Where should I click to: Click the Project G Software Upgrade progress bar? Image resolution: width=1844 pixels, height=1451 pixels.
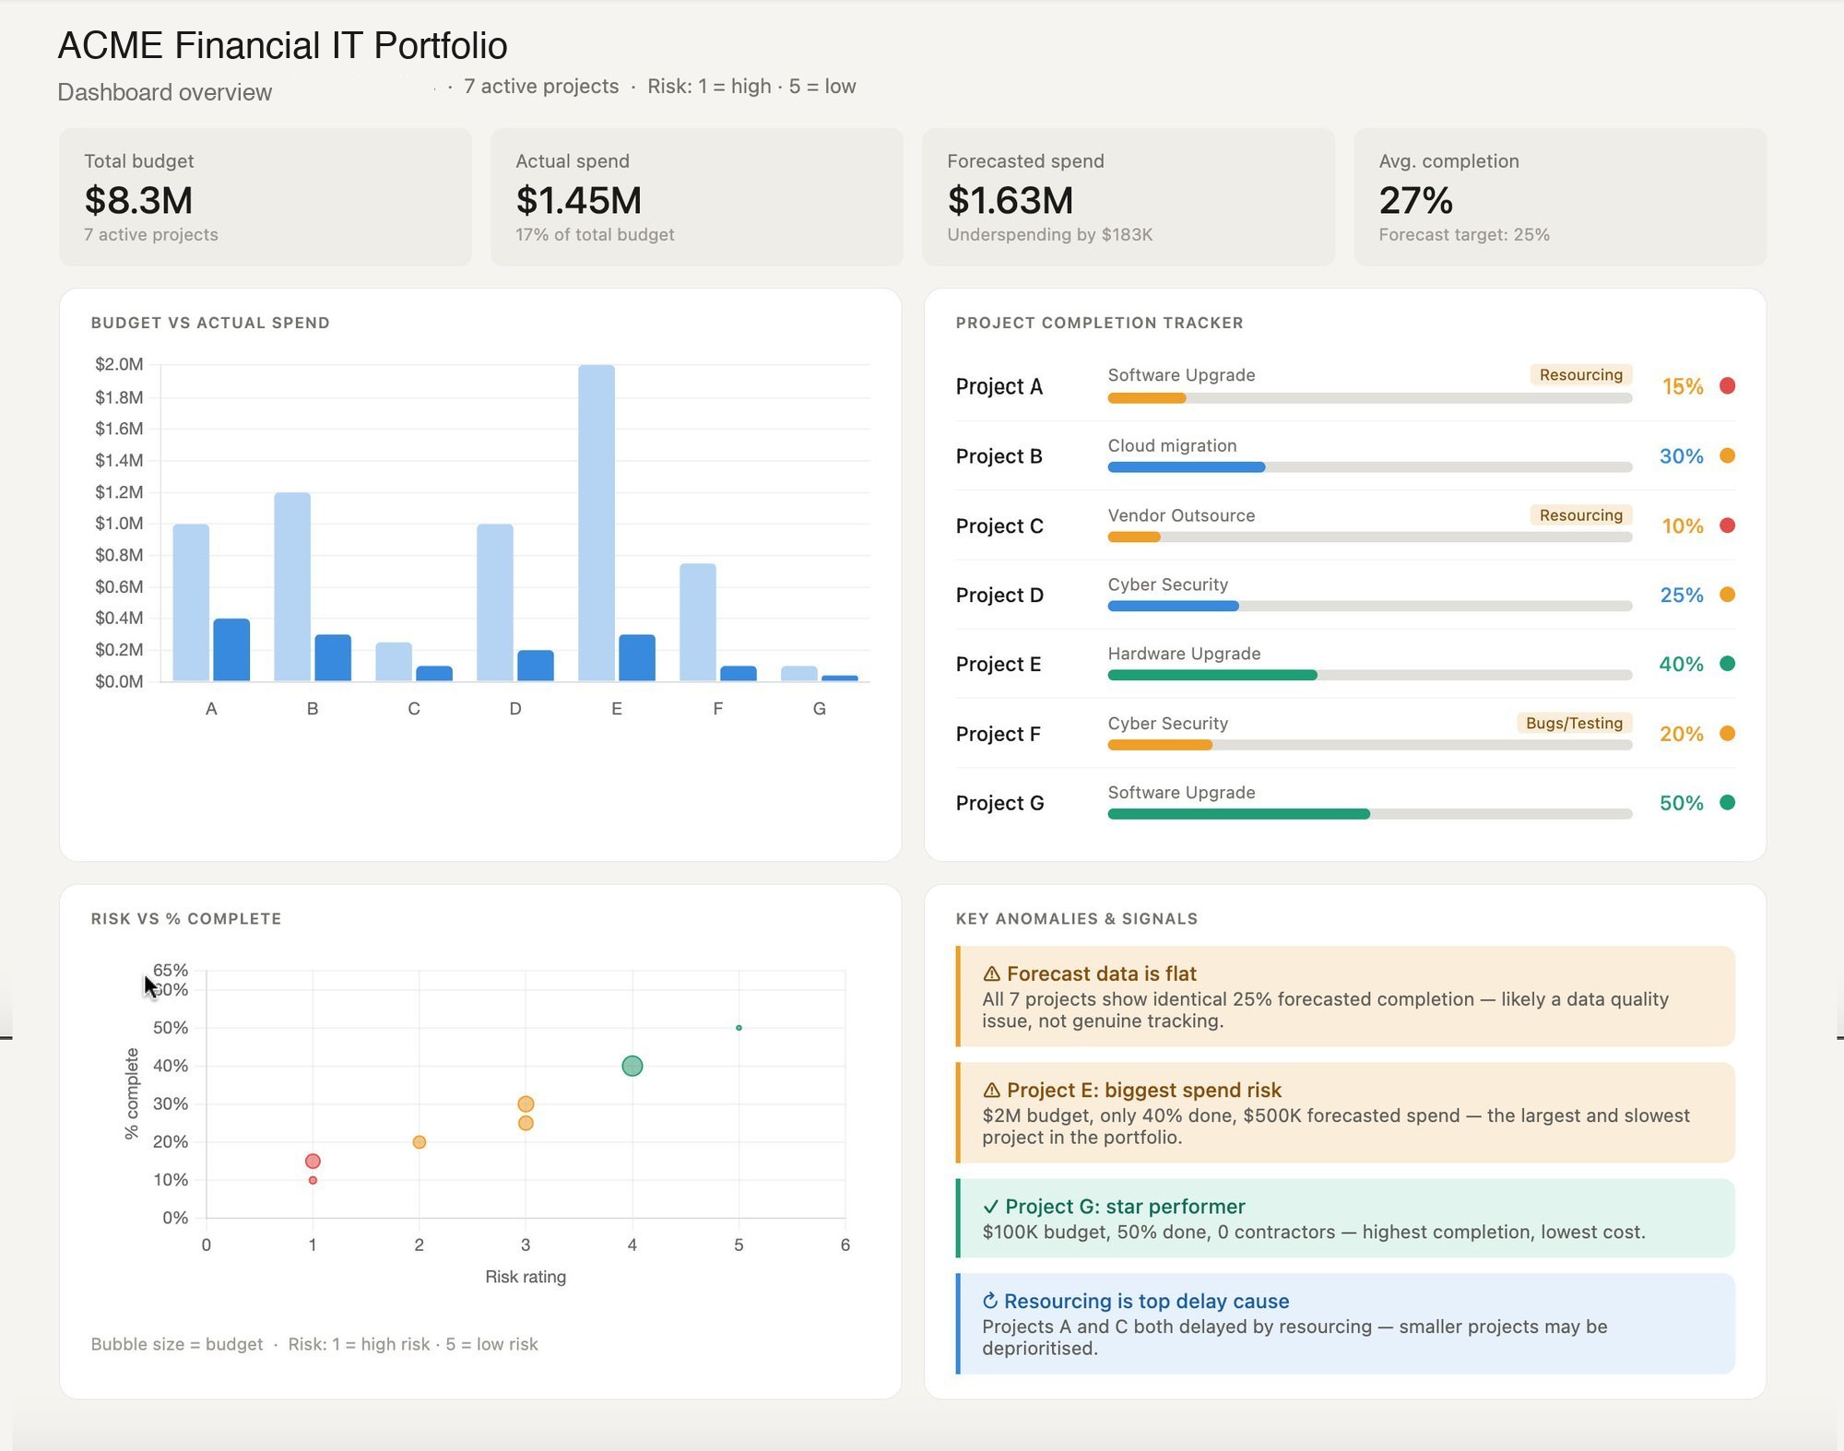tap(1369, 815)
